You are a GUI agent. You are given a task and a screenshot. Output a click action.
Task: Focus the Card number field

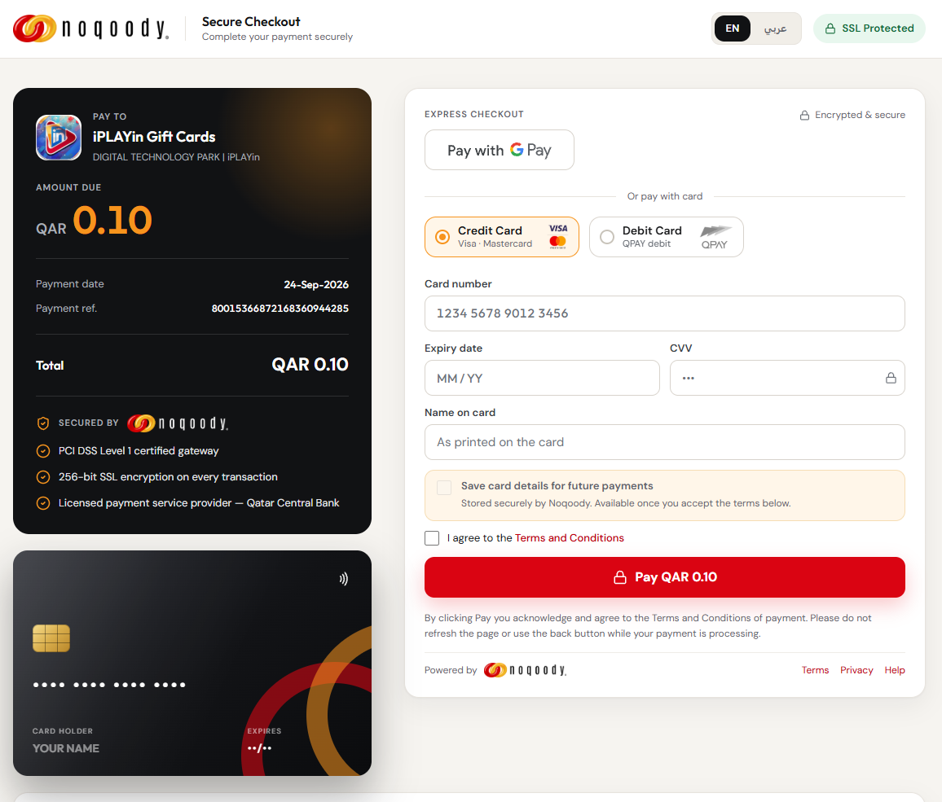(664, 313)
